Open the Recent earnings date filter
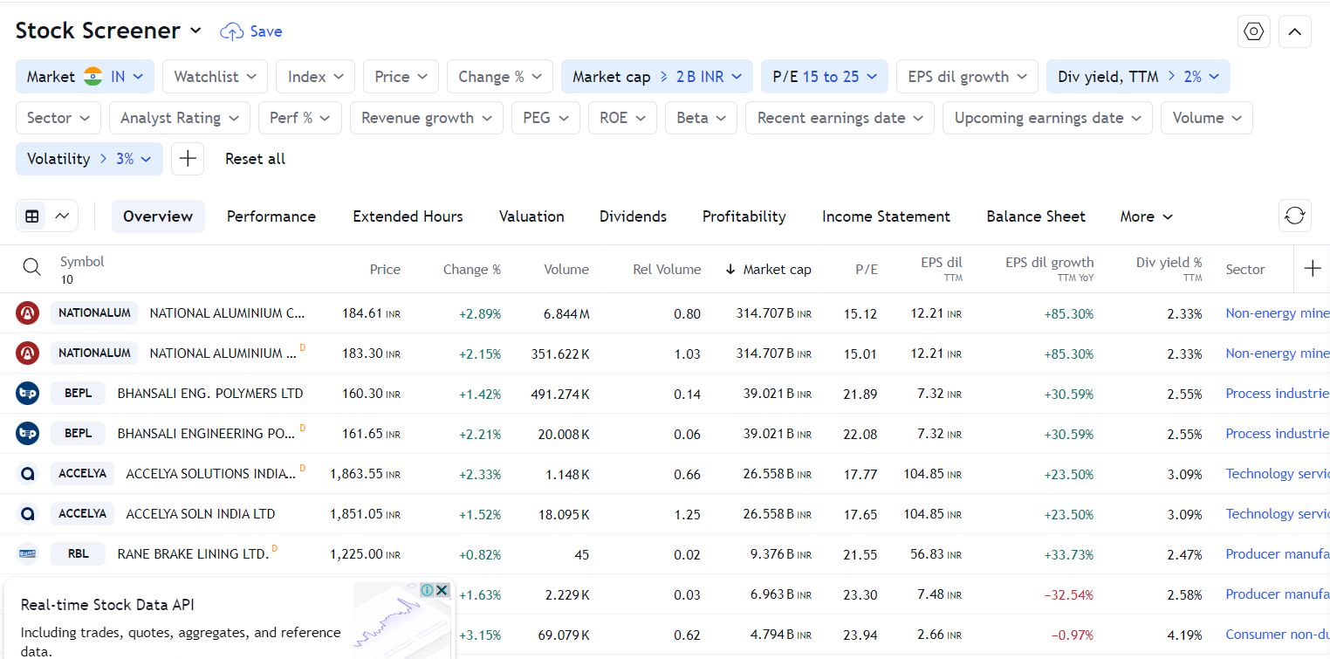 [840, 118]
